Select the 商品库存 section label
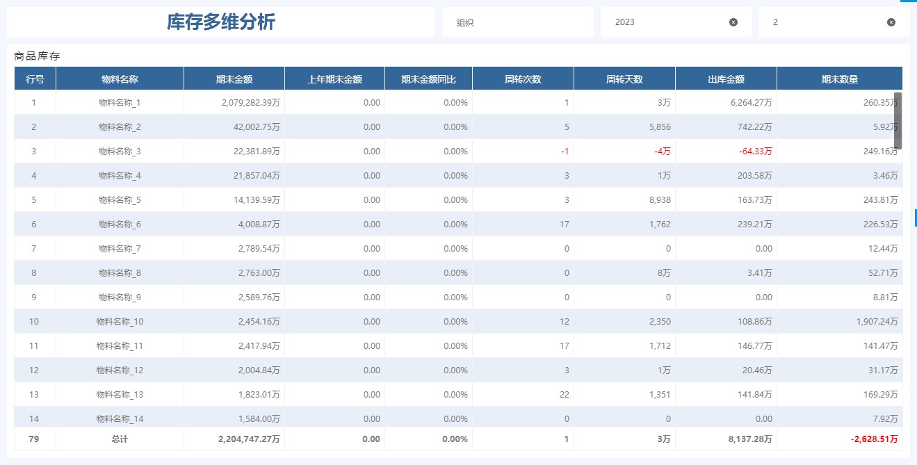 coord(28,56)
